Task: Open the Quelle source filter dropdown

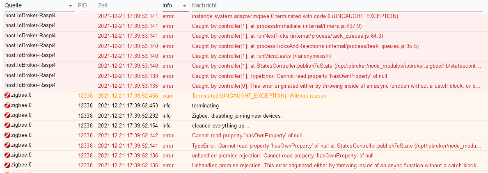Action: tap(39, 6)
